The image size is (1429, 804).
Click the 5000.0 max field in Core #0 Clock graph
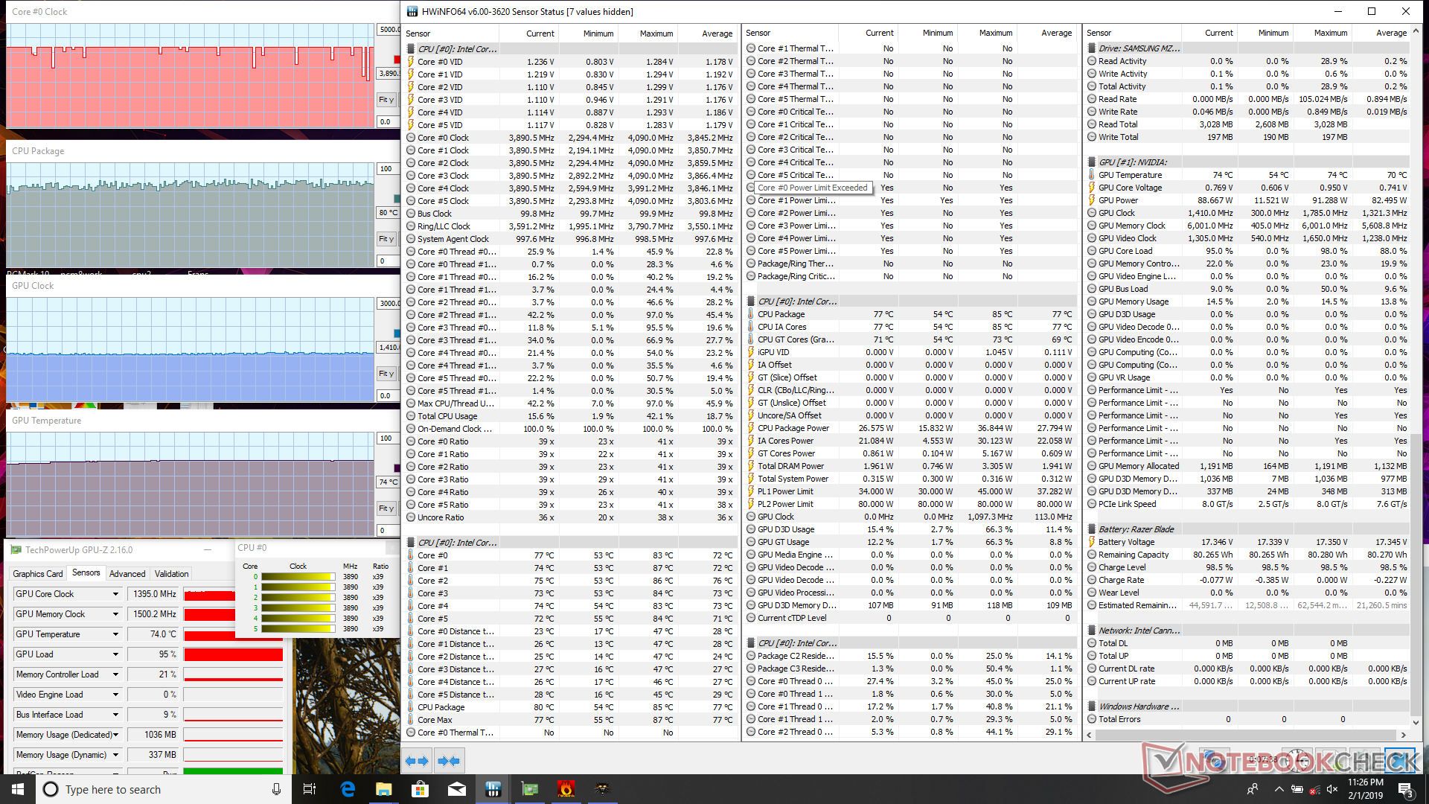click(389, 30)
